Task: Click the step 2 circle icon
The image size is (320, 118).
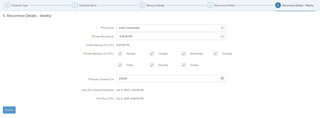Action: [75, 6]
